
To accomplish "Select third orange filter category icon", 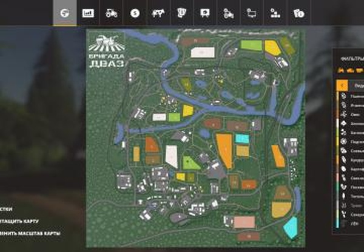I will pyautogui.click(x=359, y=70).
